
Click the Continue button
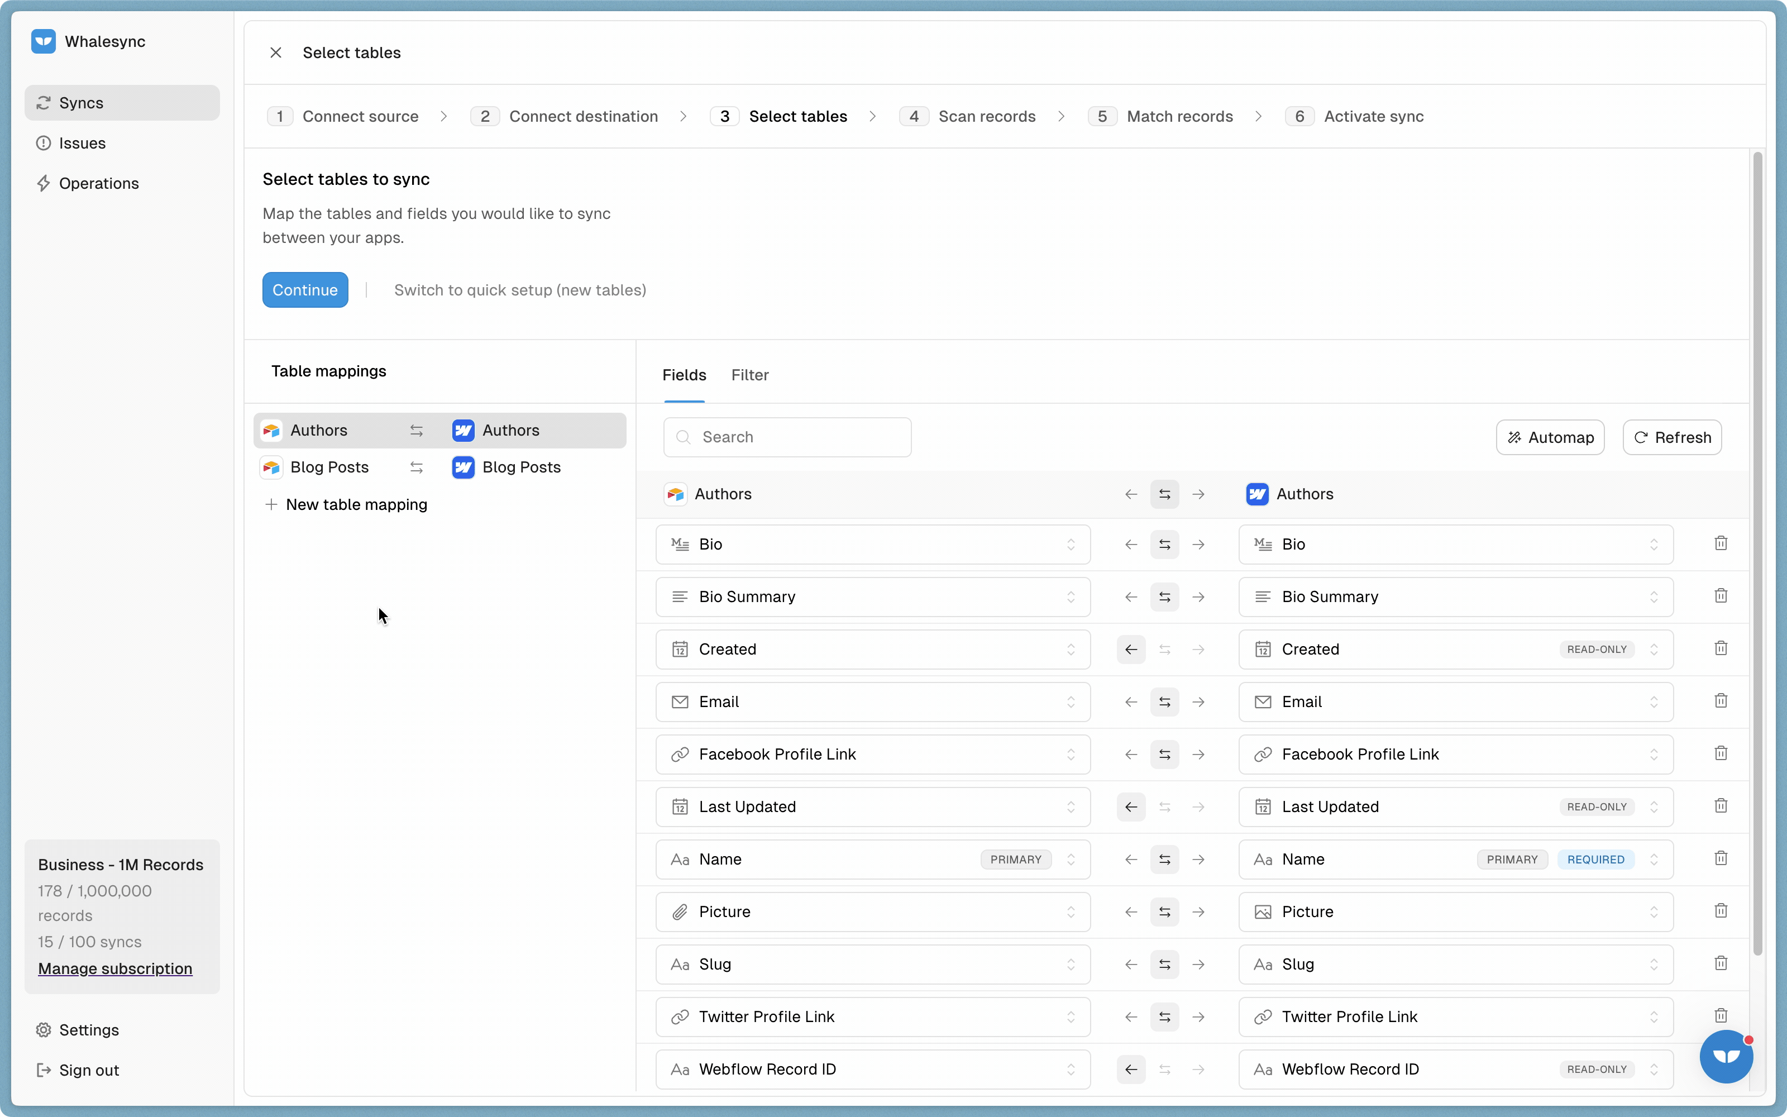[305, 290]
